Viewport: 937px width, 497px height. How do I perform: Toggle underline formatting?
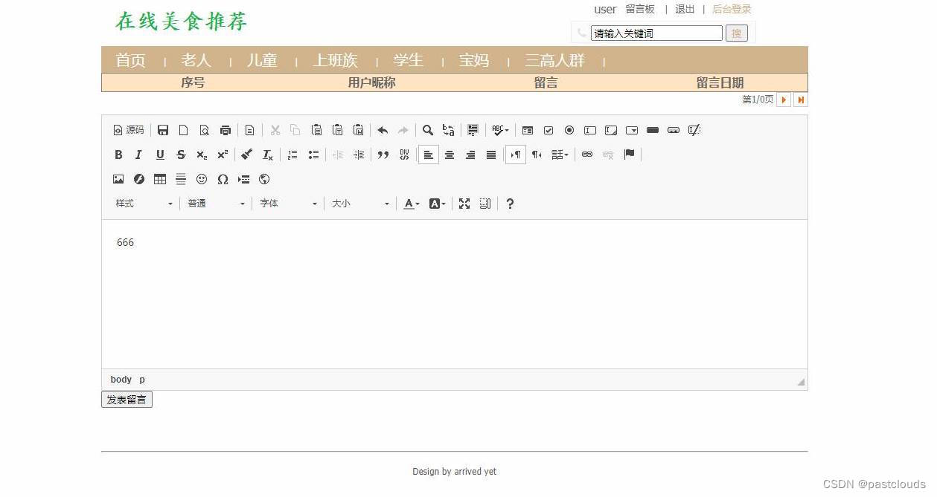160,155
